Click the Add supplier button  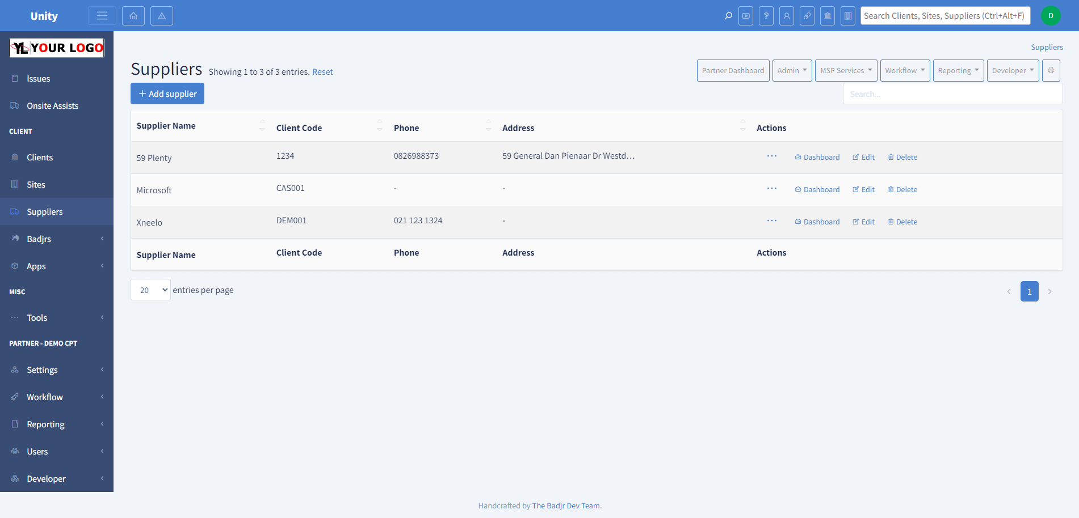(167, 94)
